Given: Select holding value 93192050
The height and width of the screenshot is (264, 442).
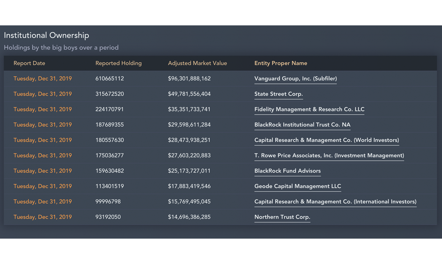Looking at the screenshot, I should [x=108, y=217].
